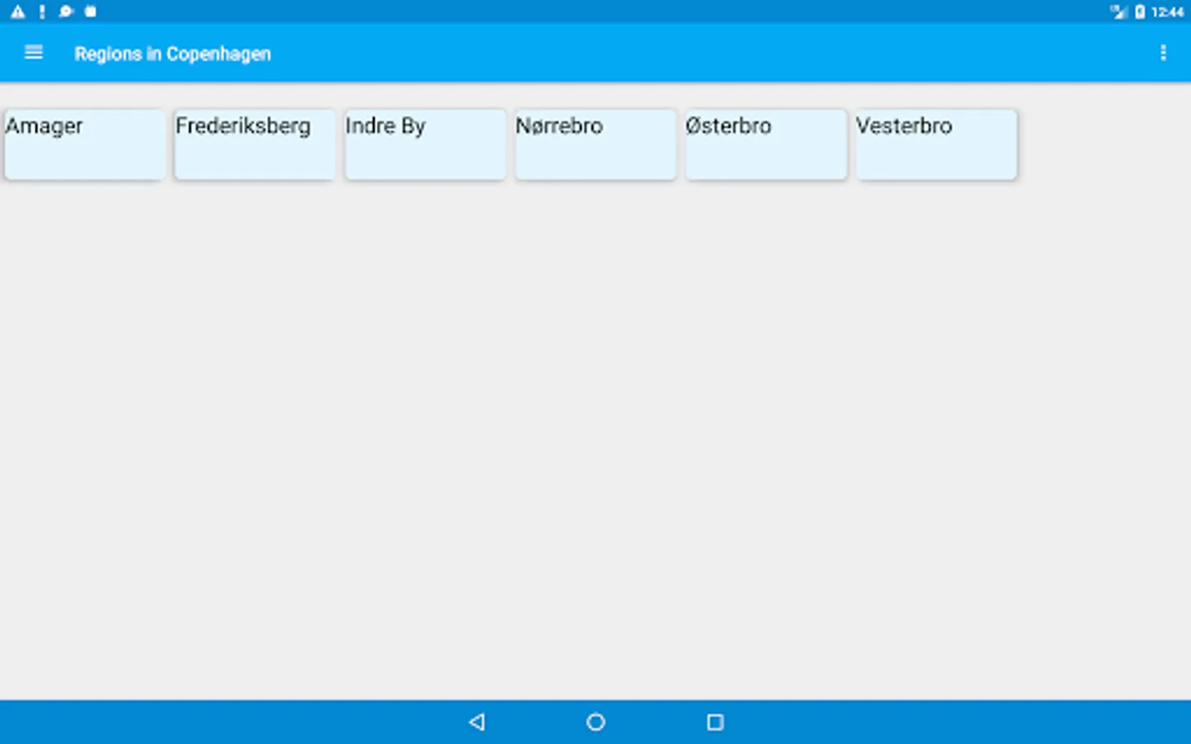Image resolution: width=1191 pixels, height=744 pixels.
Task: Tap the no-signal network status icon
Action: [1119, 12]
